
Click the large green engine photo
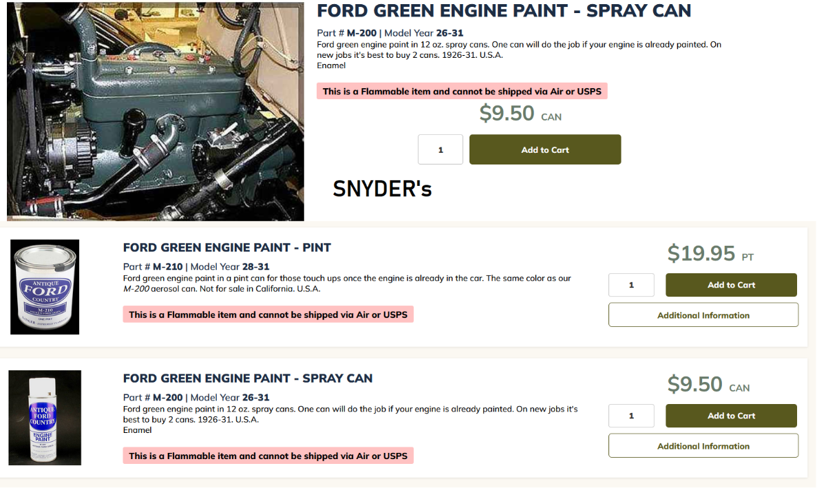point(155,112)
